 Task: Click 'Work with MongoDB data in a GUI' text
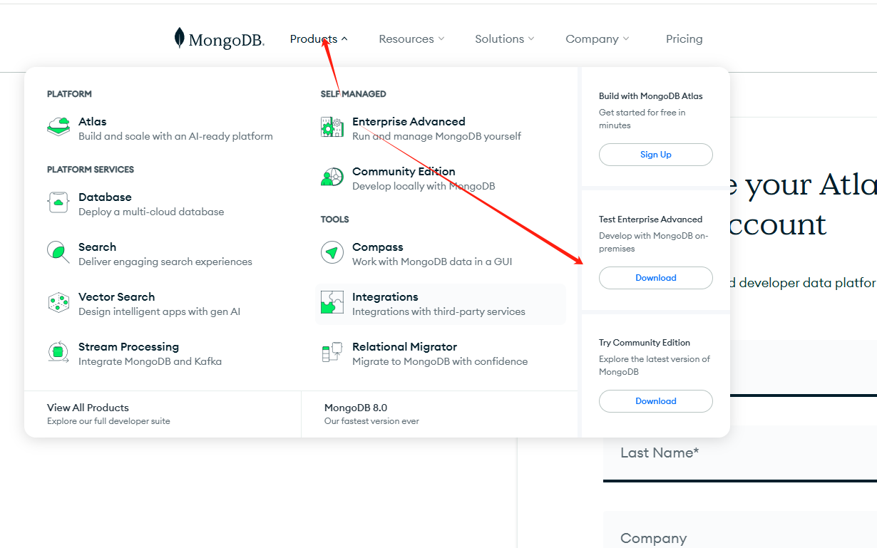coord(432,262)
